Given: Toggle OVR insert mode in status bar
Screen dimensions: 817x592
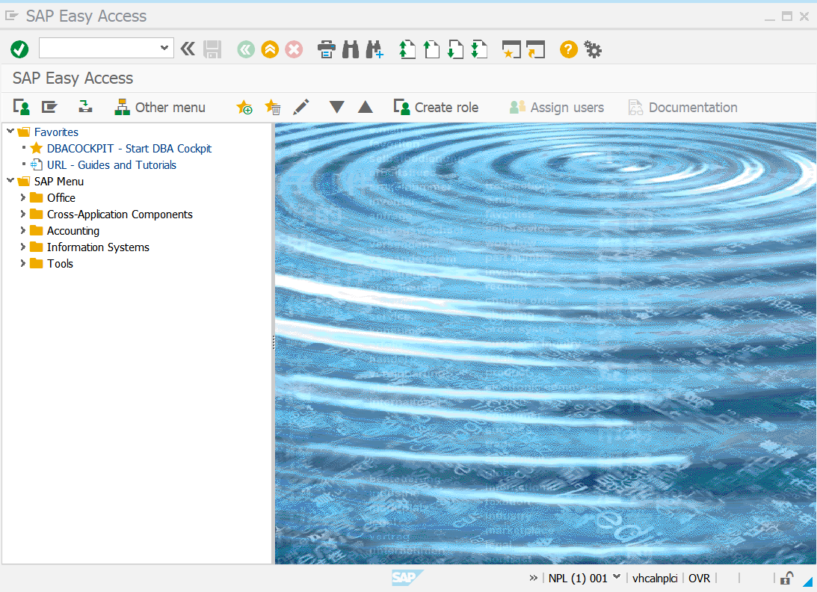Looking at the screenshot, I should (699, 578).
